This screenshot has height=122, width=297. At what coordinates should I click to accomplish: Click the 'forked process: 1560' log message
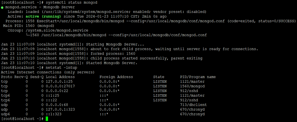(x=113, y=54)
